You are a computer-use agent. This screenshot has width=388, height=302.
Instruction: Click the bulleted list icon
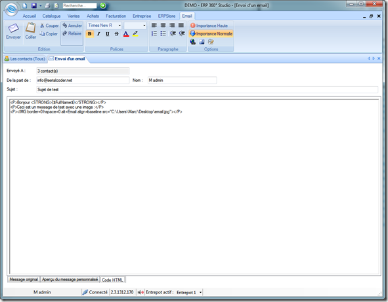[x=163, y=33]
